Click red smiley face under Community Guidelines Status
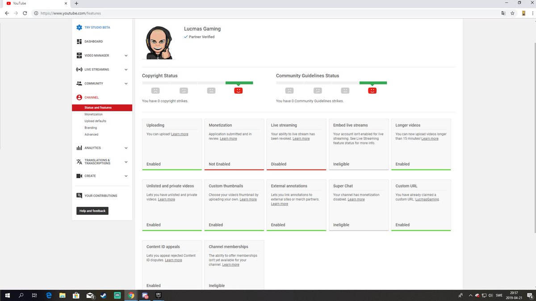 click(373, 91)
